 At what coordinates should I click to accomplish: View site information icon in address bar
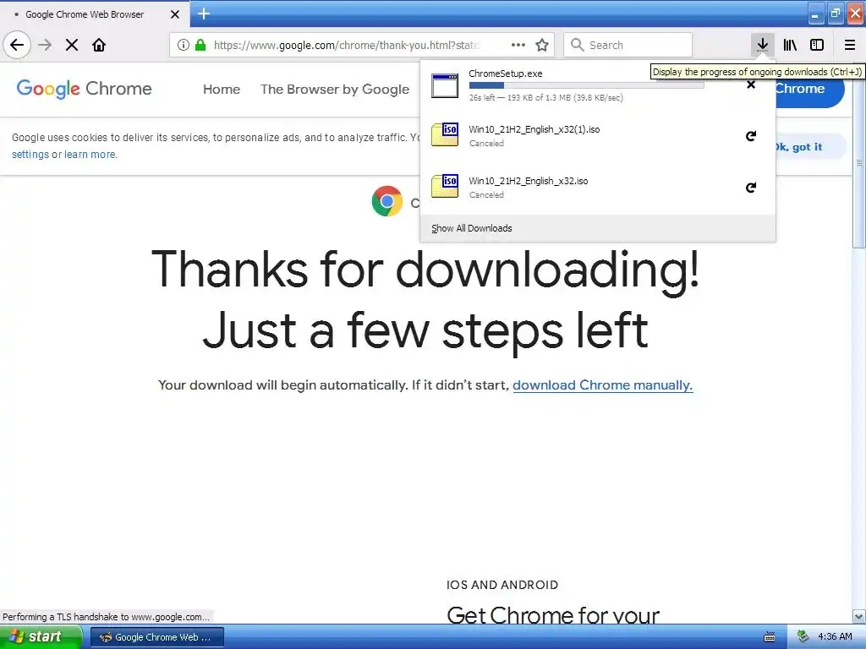[184, 45]
